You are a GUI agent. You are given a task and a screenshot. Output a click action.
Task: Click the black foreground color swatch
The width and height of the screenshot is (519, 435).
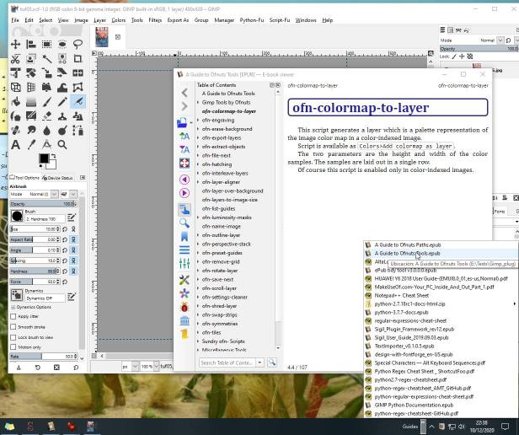43,158
